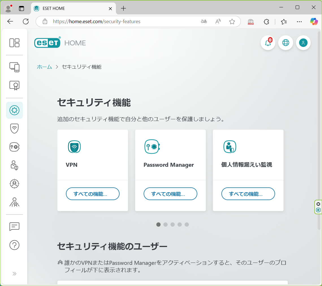Go to ホーム breadcrumb link
This screenshot has height=286, width=322.
pyautogui.click(x=44, y=67)
